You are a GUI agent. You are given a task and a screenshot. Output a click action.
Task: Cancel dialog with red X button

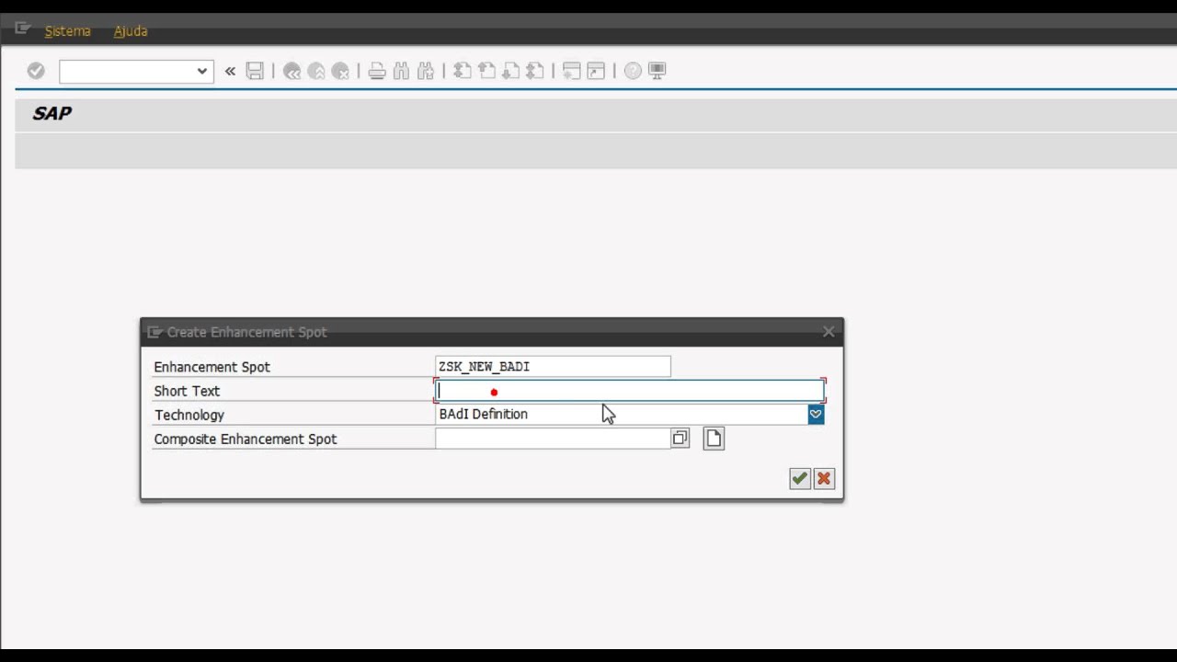(824, 478)
